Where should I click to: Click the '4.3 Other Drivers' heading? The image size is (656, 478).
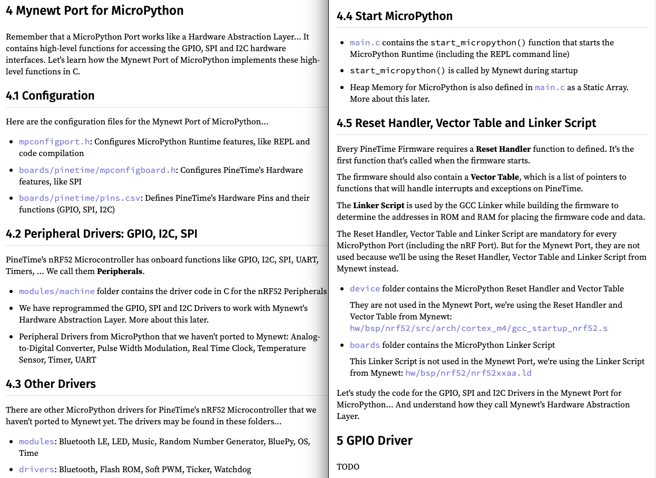tap(51, 384)
